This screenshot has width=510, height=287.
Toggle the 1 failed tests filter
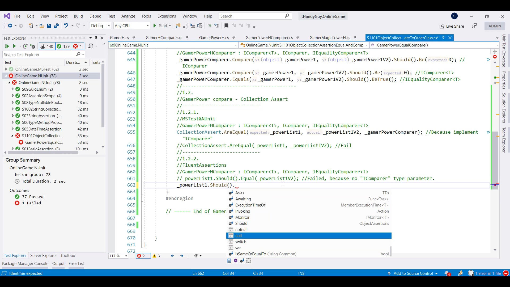(78, 46)
